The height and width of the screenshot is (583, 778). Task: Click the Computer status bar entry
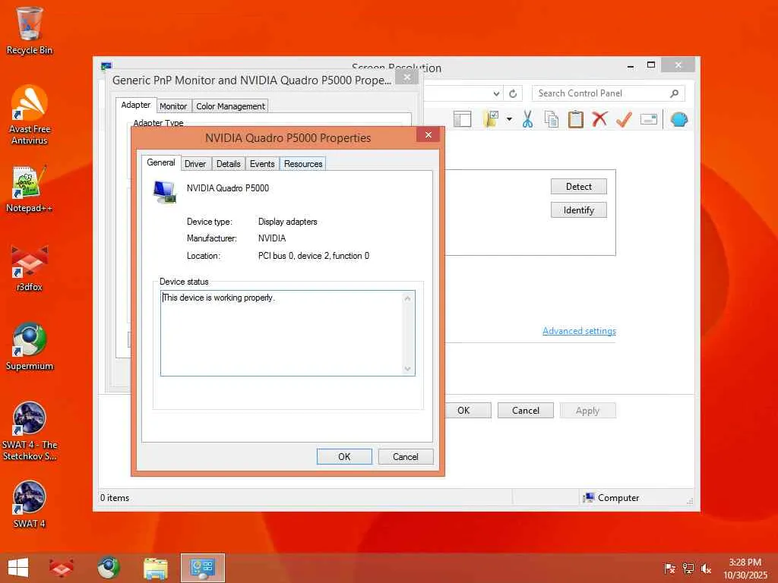[x=612, y=498]
